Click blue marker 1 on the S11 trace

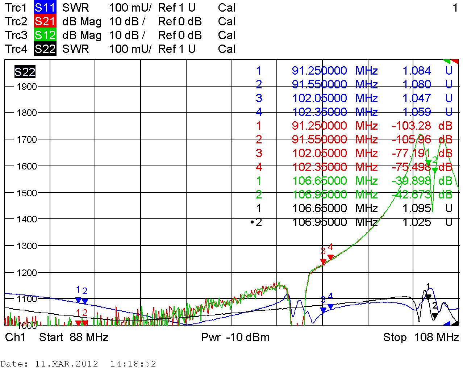(78, 300)
